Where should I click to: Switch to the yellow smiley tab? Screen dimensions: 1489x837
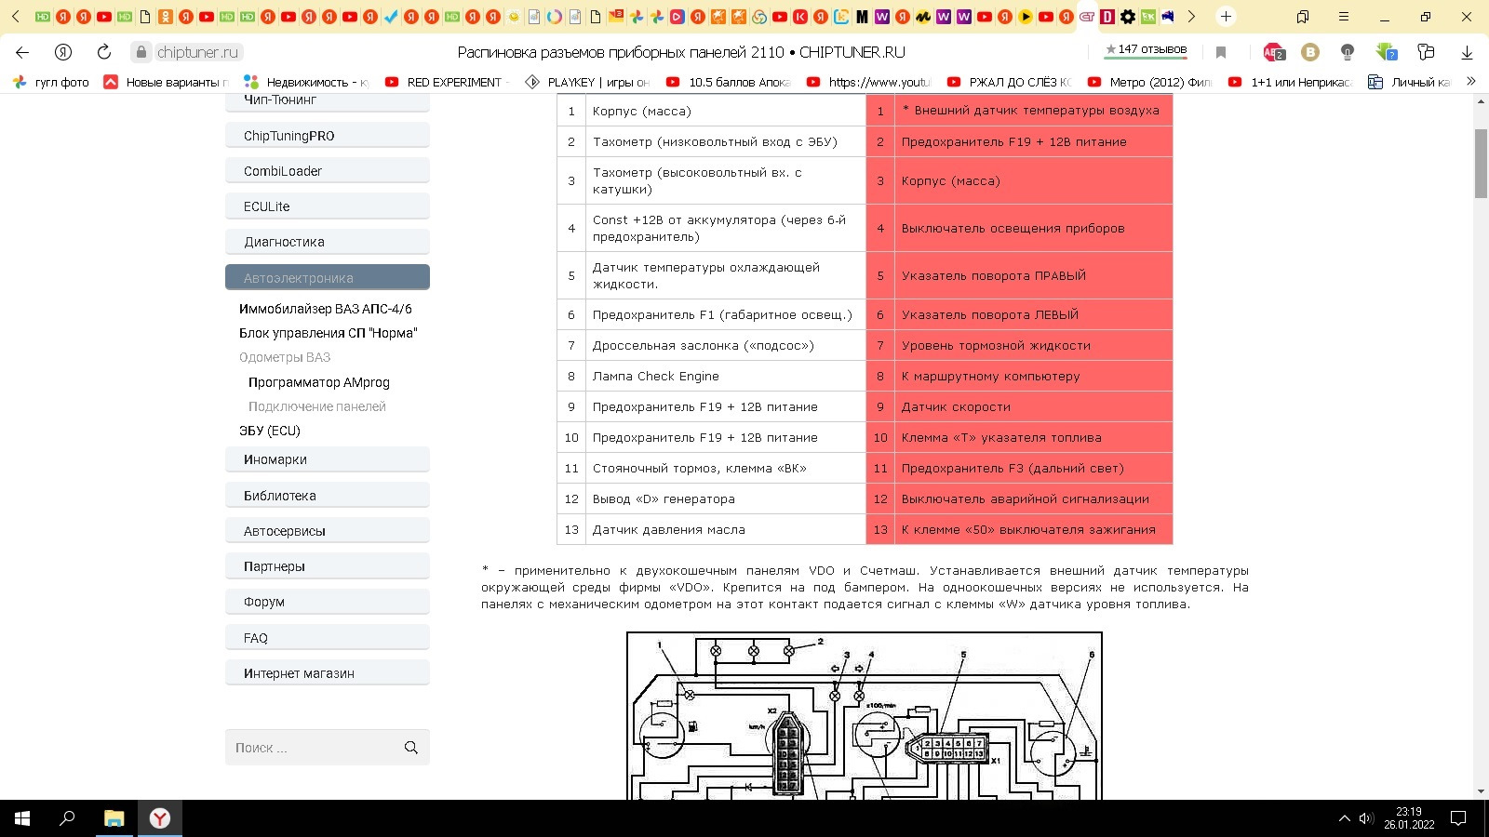(x=514, y=17)
